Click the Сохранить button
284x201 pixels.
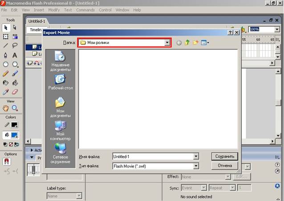(225, 156)
